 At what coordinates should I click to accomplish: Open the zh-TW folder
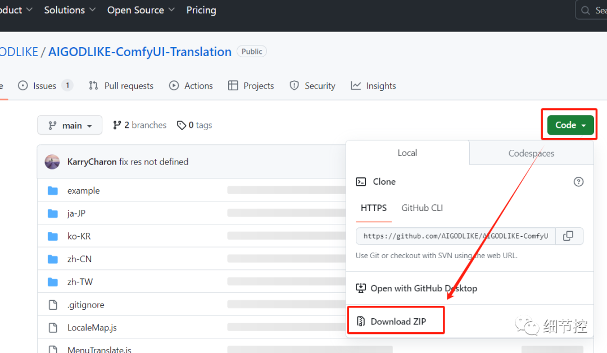coord(80,282)
